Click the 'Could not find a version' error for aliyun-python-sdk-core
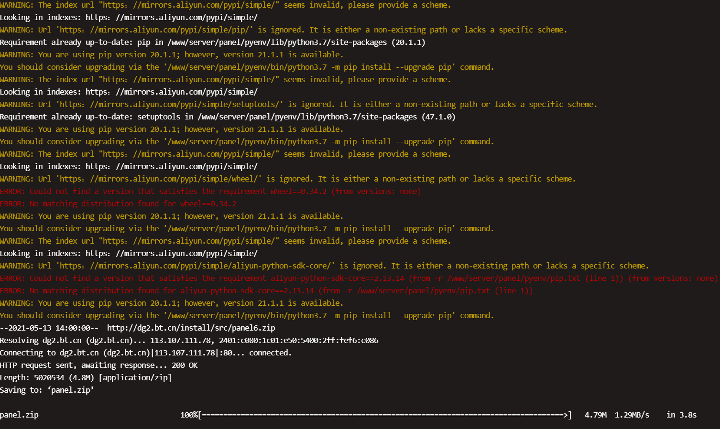720x429 pixels. click(359, 278)
